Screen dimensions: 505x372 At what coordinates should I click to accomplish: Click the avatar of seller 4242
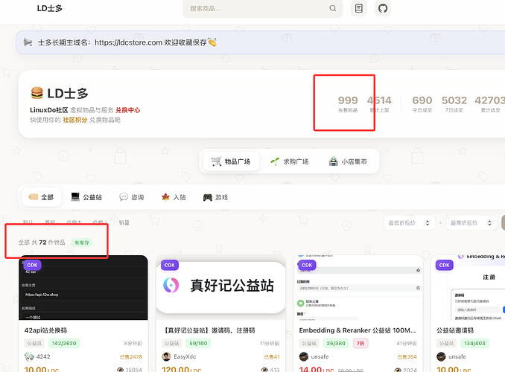(29, 356)
